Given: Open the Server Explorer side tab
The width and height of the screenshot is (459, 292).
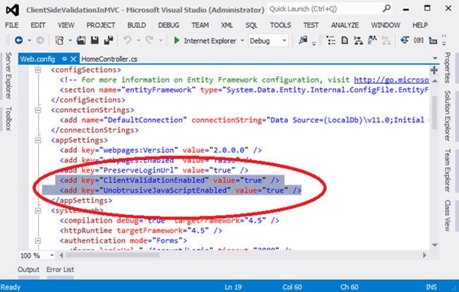Looking at the screenshot, I should pos(8,75).
